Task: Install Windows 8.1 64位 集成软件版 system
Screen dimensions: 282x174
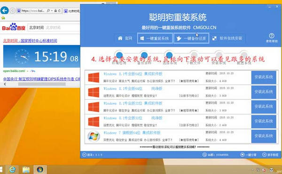Action: tap(264, 77)
